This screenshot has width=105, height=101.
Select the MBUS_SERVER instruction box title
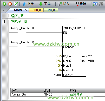click(74, 28)
